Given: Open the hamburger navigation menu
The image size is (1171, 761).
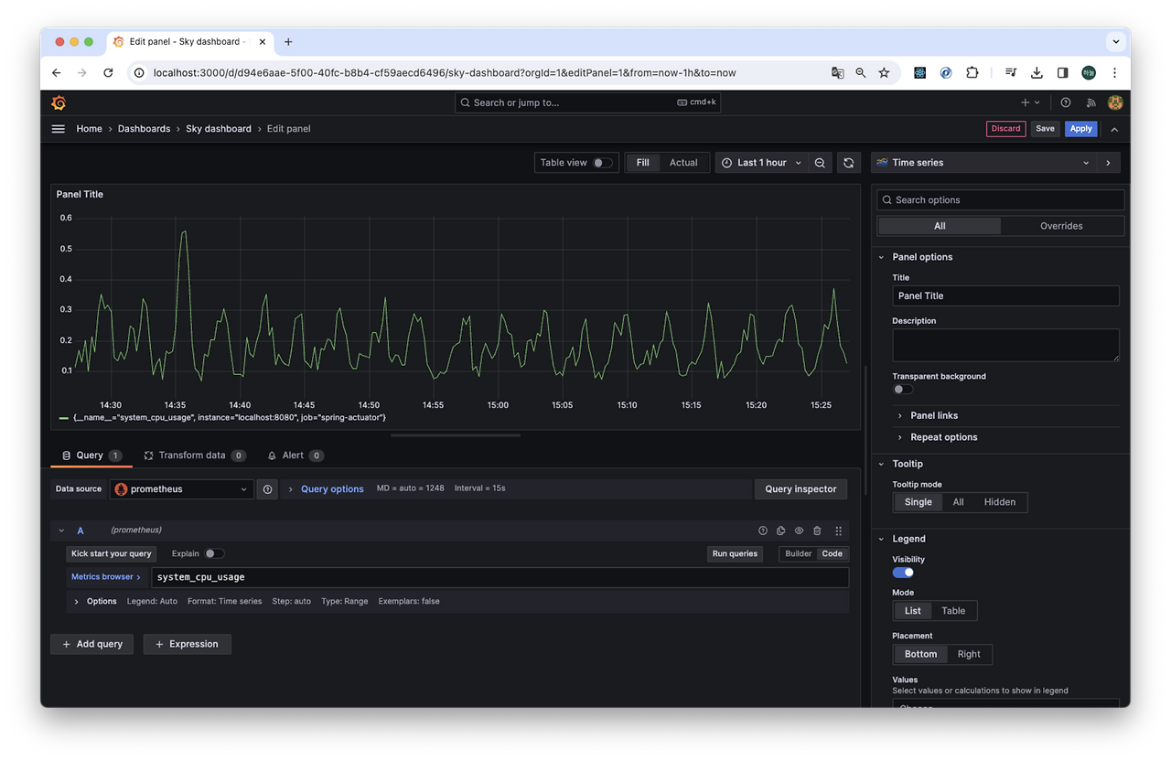Looking at the screenshot, I should pos(59,129).
